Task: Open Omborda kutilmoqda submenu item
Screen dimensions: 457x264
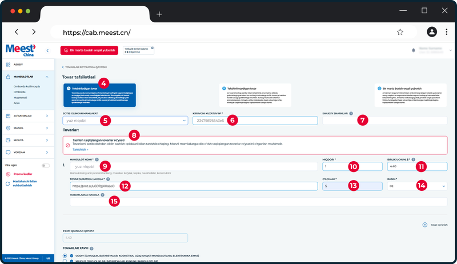Action: click(27, 86)
